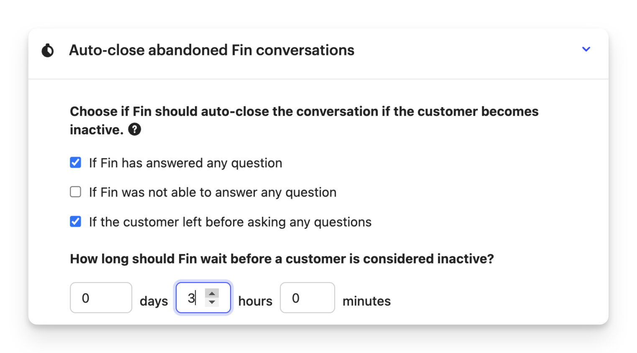Click into the minutes input field
Image resolution: width=637 pixels, height=353 pixels.
(307, 298)
